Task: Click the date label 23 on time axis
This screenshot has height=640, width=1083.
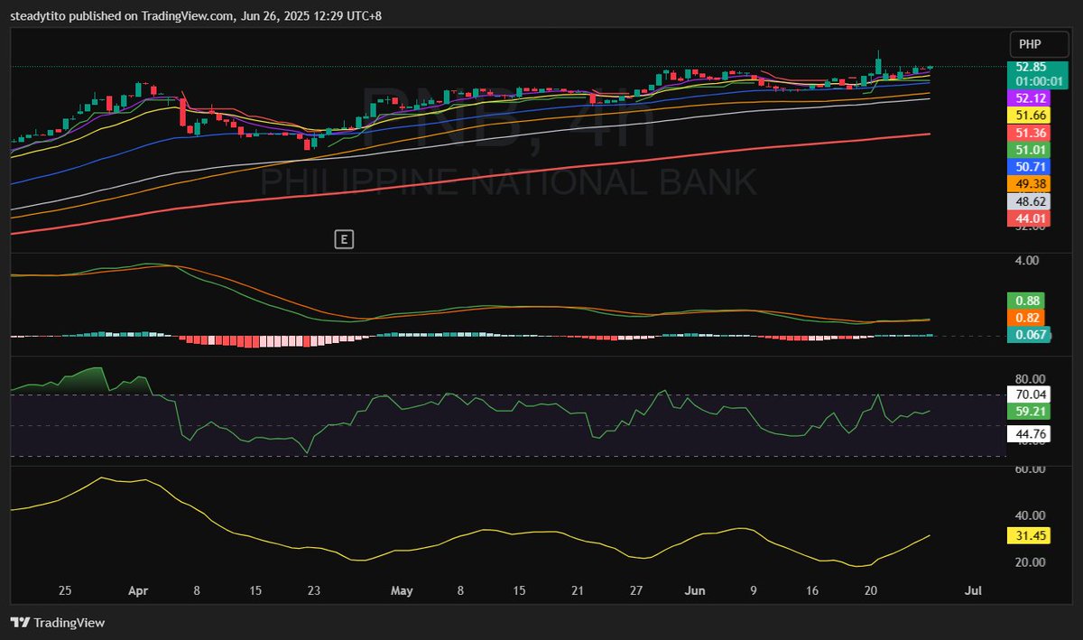Action: point(313,590)
